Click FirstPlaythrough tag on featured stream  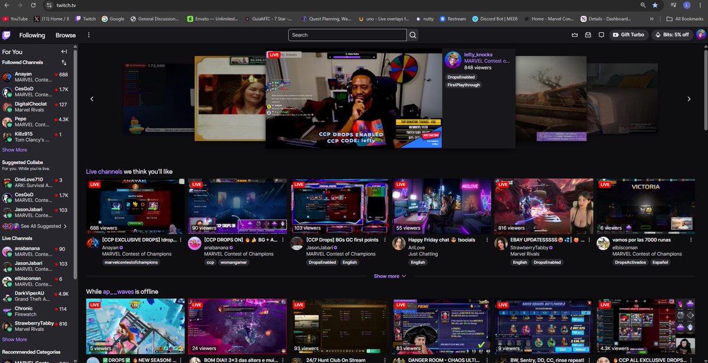[463, 85]
